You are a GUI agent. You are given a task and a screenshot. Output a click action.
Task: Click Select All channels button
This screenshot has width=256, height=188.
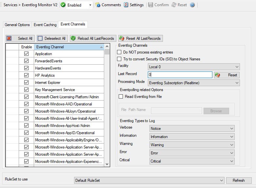tap(20, 38)
